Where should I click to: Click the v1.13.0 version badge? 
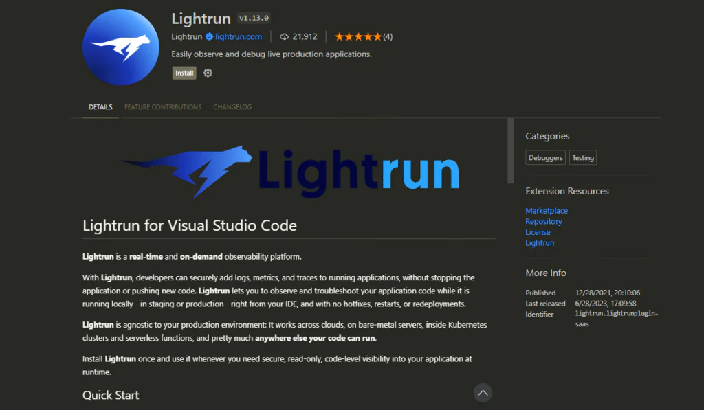pyautogui.click(x=254, y=18)
